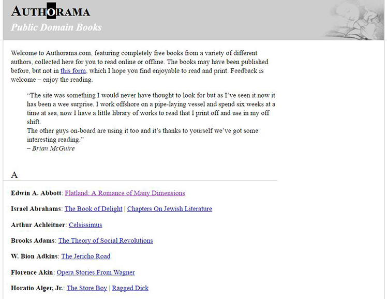This screenshot has height=299, width=387.
Task: Click the Brian McGuire attribution
Action: [x=51, y=148]
